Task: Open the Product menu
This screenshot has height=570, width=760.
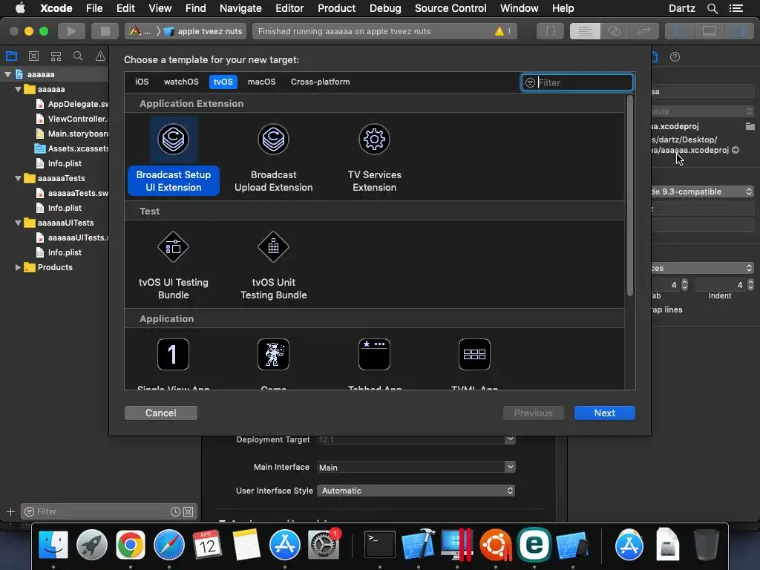Action: [336, 8]
